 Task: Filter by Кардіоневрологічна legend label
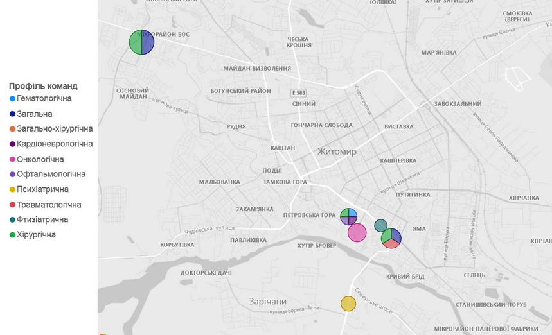pos(55,144)
